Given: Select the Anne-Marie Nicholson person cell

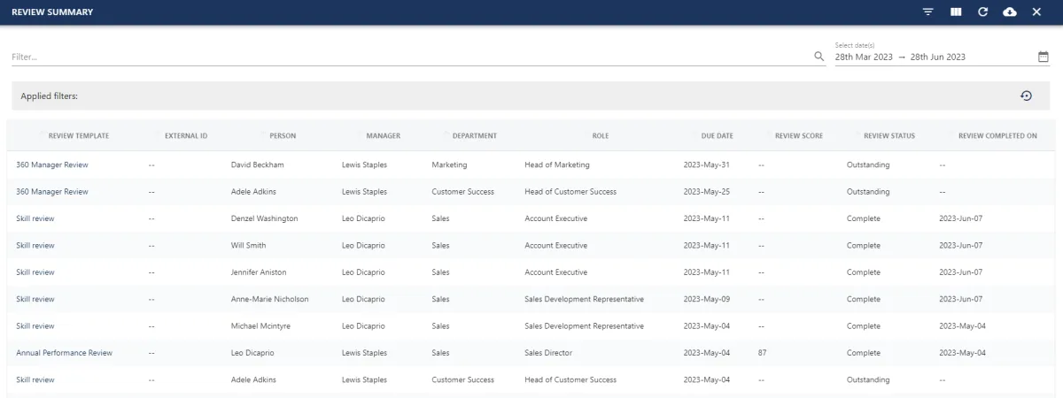Looking at the screenshot, I should point(269,299).
